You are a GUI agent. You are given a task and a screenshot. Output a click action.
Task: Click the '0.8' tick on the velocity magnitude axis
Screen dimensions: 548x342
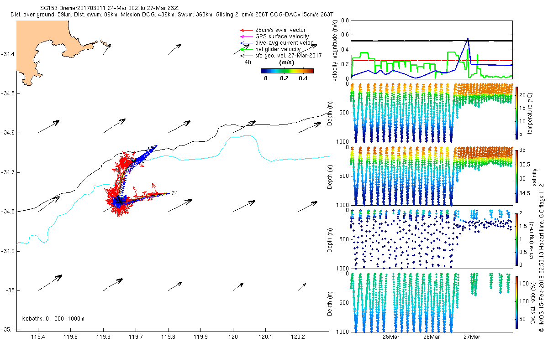coord(345,21)
